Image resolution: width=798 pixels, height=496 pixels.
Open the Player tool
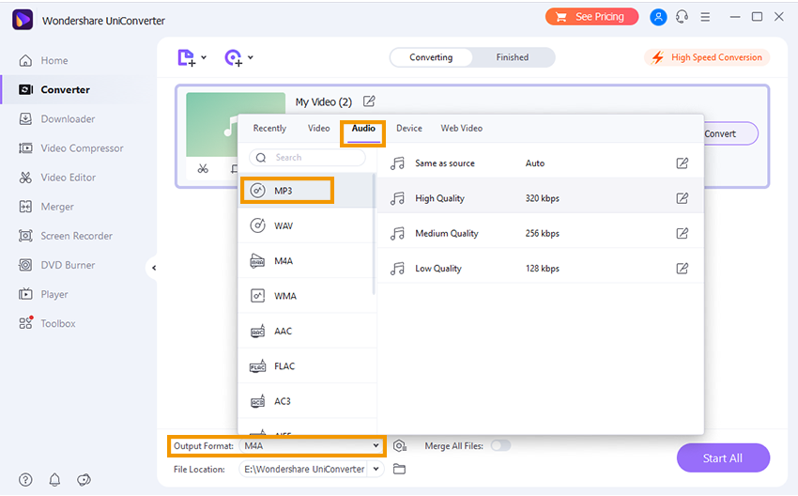pos(43,294)
